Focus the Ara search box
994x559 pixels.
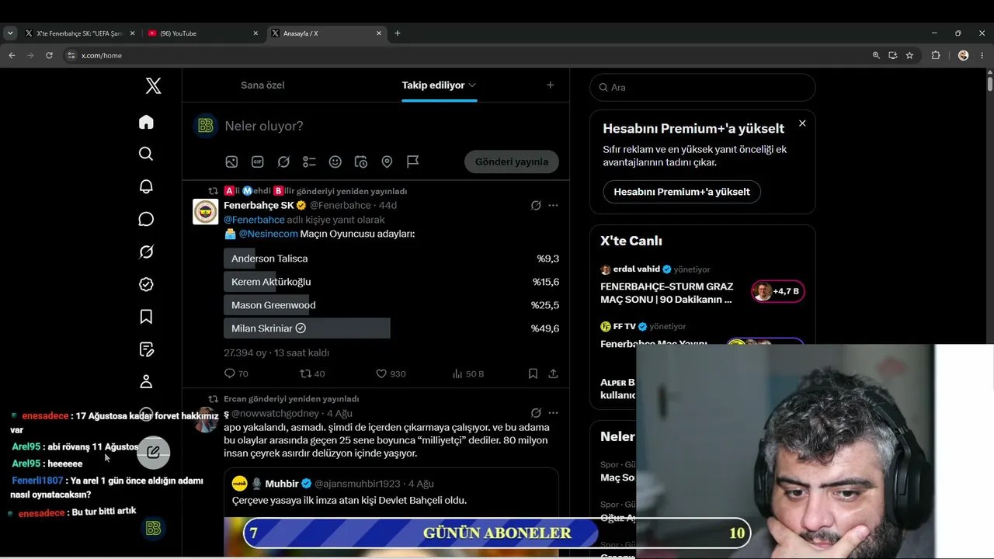click(x=703, y=87)
